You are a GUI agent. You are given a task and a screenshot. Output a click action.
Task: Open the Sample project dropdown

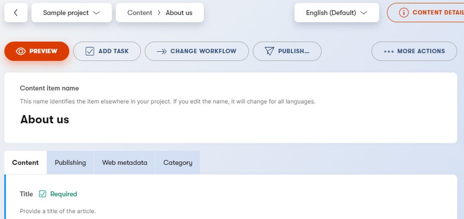(71, 13)
